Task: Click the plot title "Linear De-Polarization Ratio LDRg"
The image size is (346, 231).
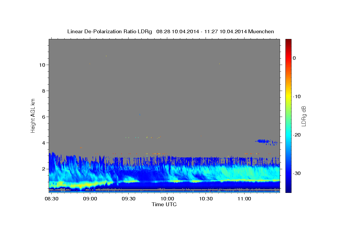Action: point(110,31)
